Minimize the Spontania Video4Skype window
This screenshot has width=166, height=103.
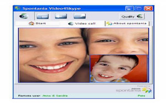click(129, 8)
